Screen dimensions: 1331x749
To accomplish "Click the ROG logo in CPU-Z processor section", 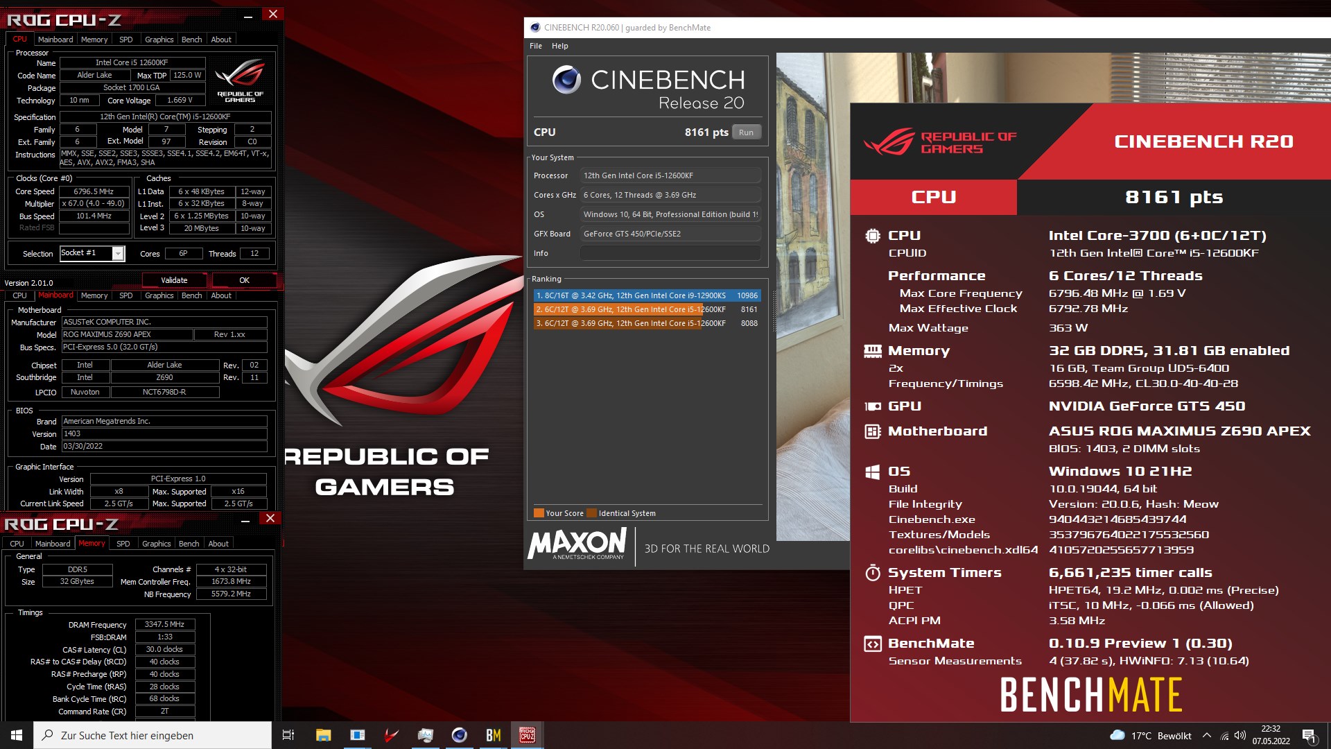I will [x=240, y=80].
